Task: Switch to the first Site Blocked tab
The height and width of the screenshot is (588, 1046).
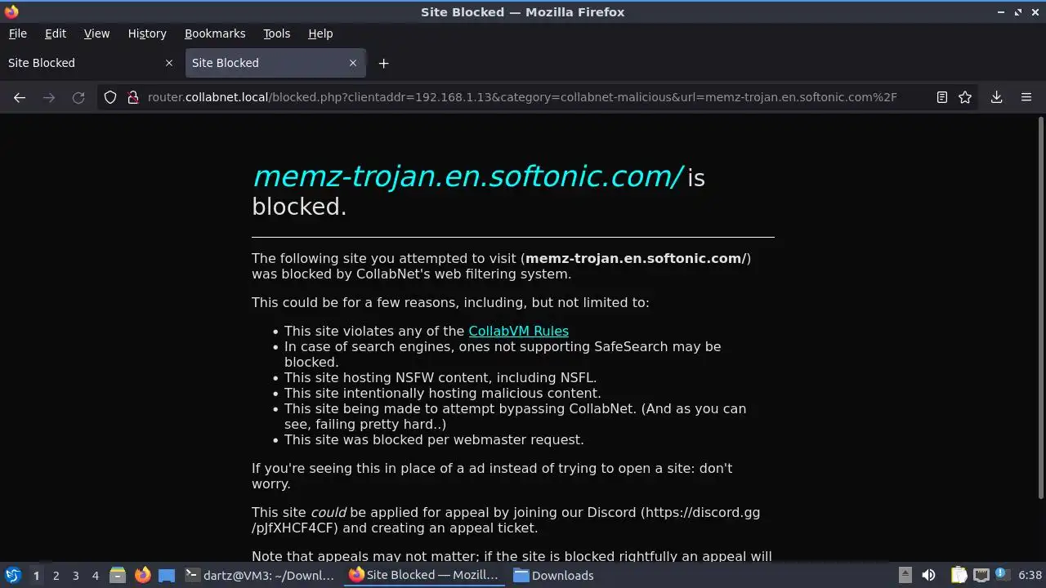Action: coord(90,63)
